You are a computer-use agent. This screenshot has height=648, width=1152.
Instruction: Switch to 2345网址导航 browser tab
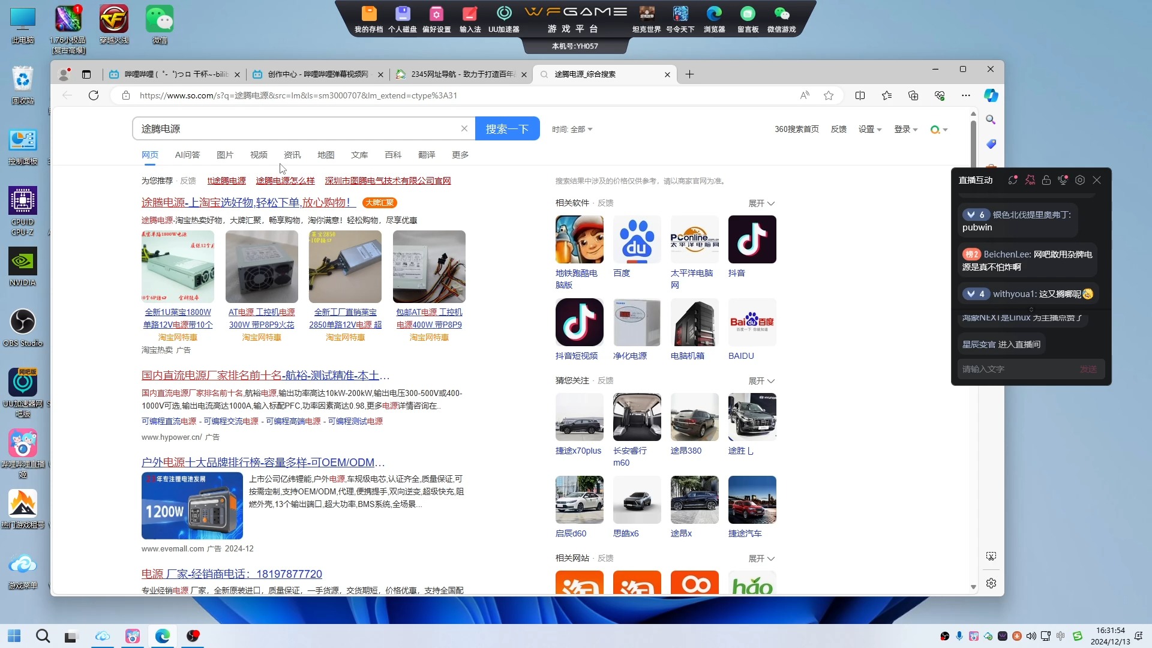coord(461,74)
